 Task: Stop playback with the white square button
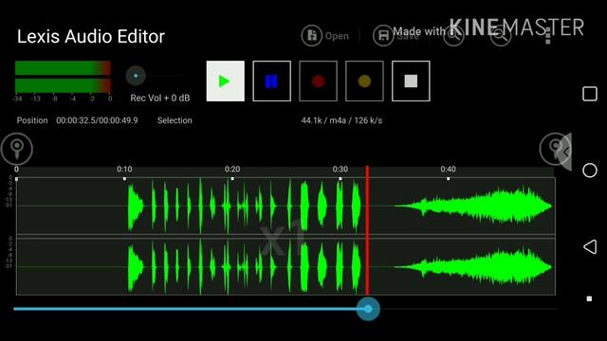click(x=411, y=81)
